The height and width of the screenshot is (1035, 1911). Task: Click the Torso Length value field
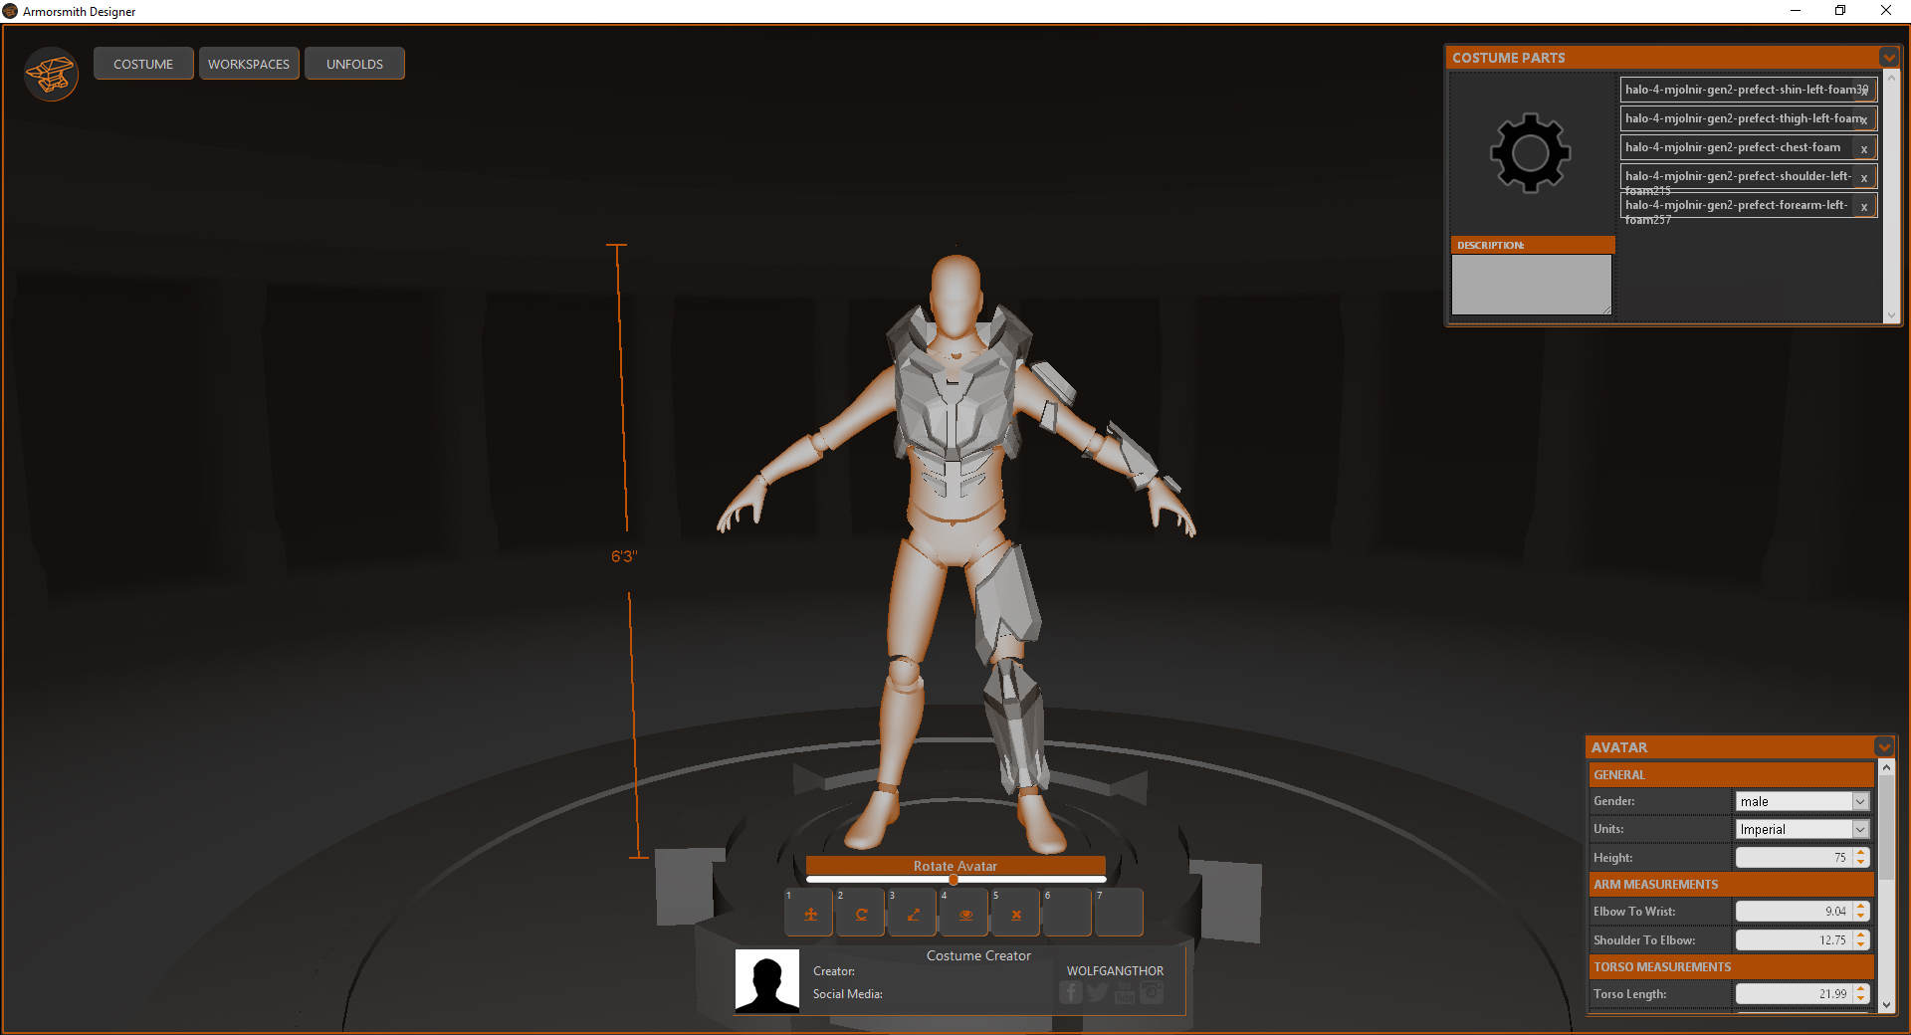click(1794, 993)
